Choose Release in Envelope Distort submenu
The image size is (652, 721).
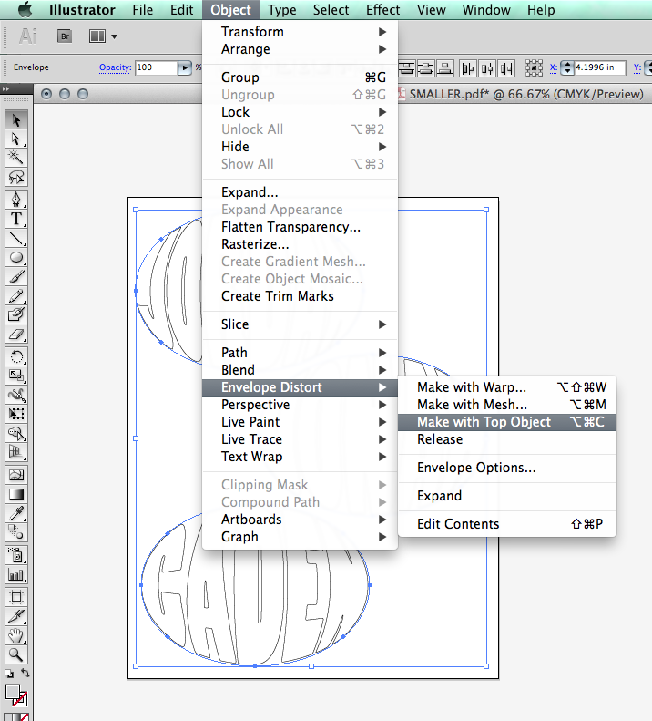(507, 439)
